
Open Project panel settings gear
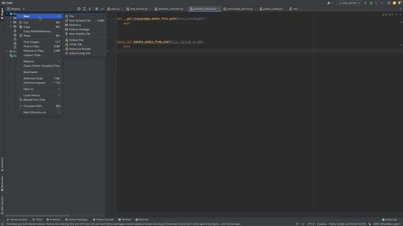tap(96, 9)
